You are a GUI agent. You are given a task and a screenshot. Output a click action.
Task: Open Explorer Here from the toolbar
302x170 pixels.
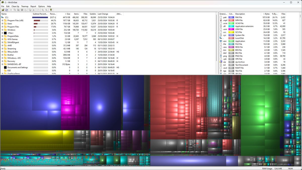18,10
